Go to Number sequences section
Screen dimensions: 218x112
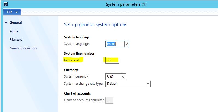pos(23,48)
